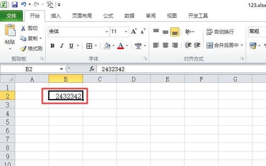This screenshot has width=266, height=166.
Task: Switch to the 数据 Data tab
Action: 129,16
